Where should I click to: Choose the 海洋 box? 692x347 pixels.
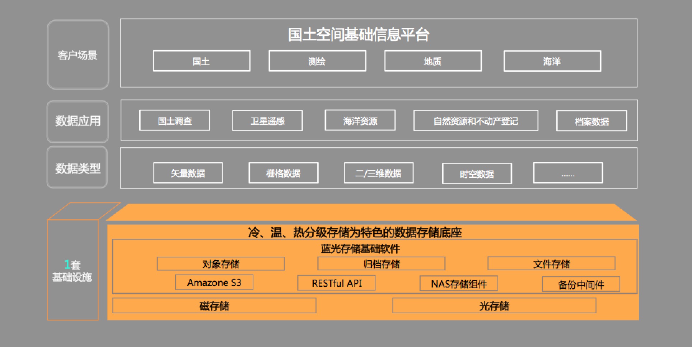pyautogui.click(x=552, y=61)
